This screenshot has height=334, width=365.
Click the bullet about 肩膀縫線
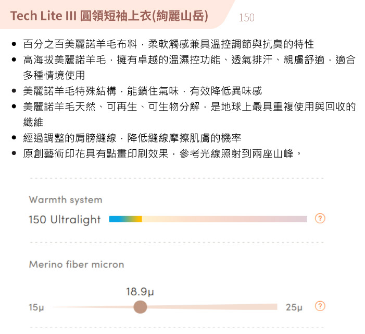132,138
